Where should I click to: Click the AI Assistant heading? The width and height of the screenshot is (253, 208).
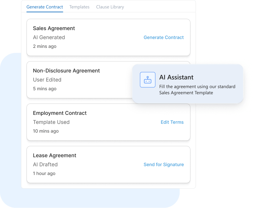point(177,77)
